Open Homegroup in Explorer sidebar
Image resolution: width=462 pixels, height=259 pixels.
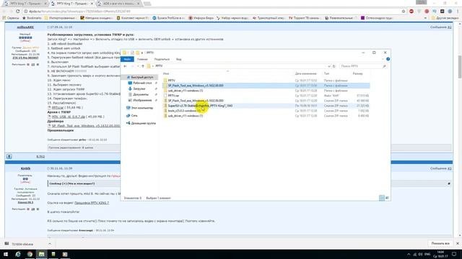(141, 123)
